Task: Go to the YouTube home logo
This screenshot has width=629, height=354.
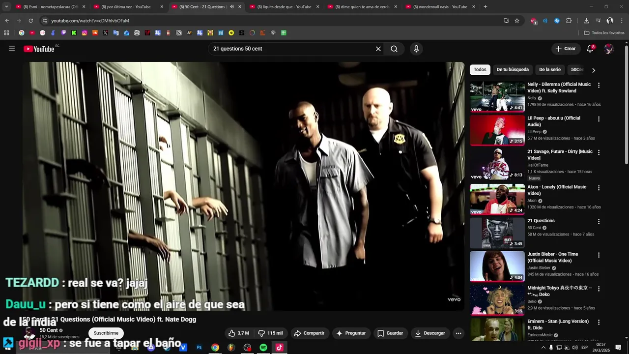Action: 39,49
